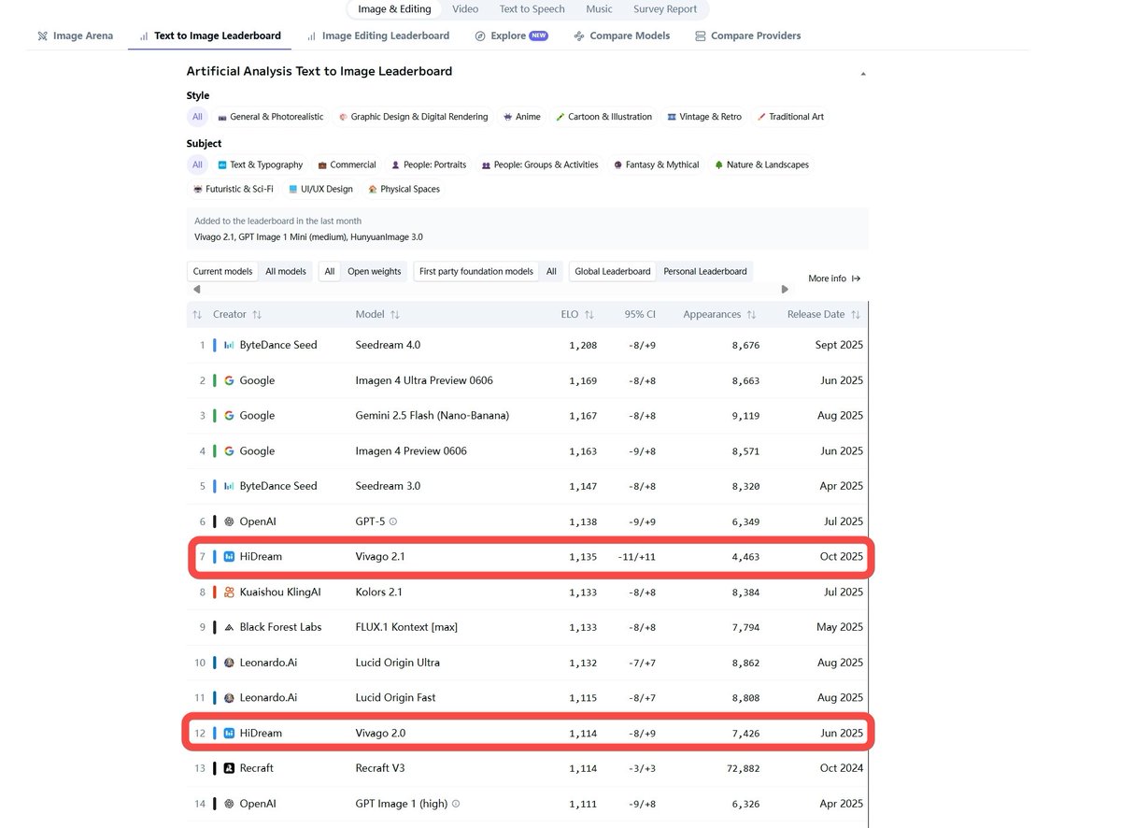Sort the table by Release Date

pos(824,315)
